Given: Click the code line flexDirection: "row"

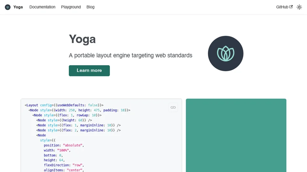Looking at the screenshot, I should pyautogui.click(x=64, y=165).
